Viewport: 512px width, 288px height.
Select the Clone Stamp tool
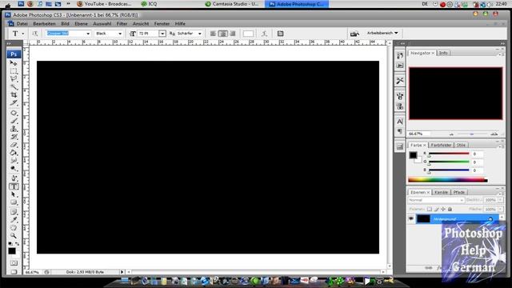[x=14, y=129]
